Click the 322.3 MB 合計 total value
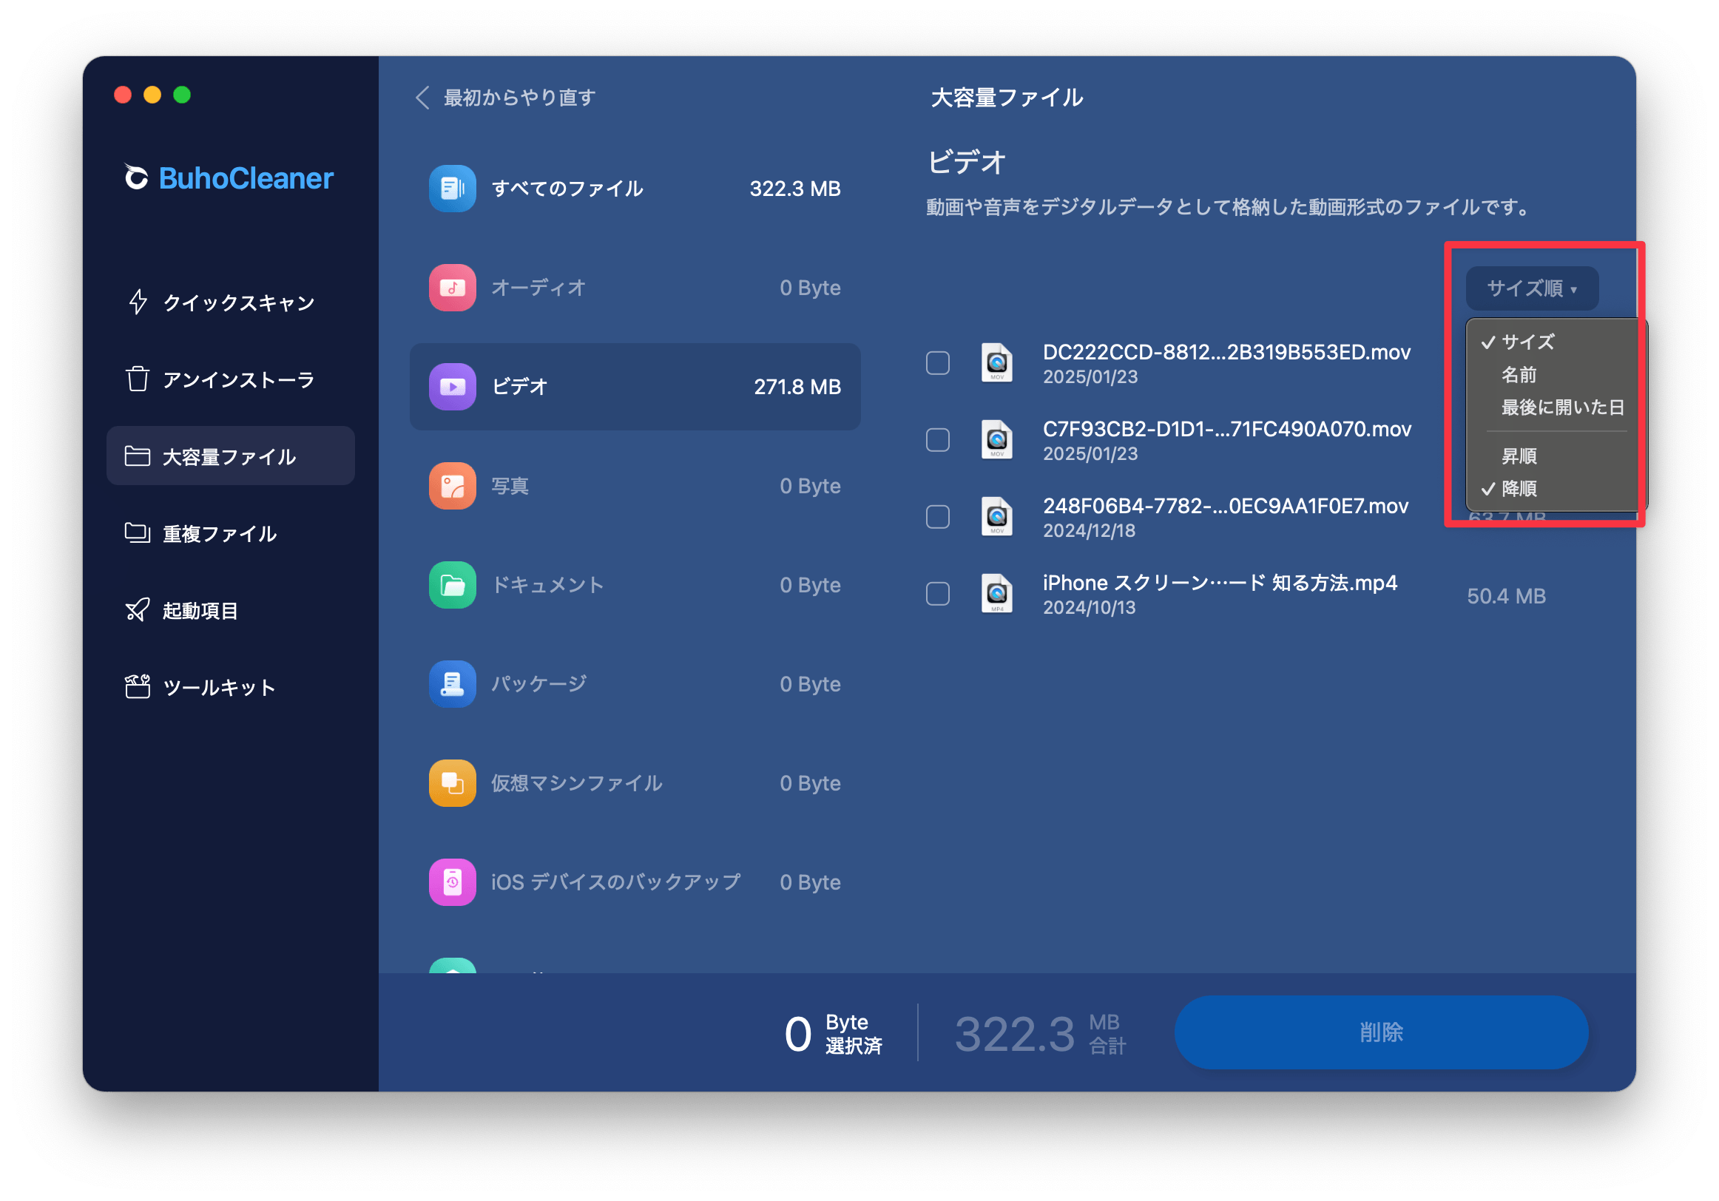This screenshot has width=1719, height=1201. [1040, 1033]
